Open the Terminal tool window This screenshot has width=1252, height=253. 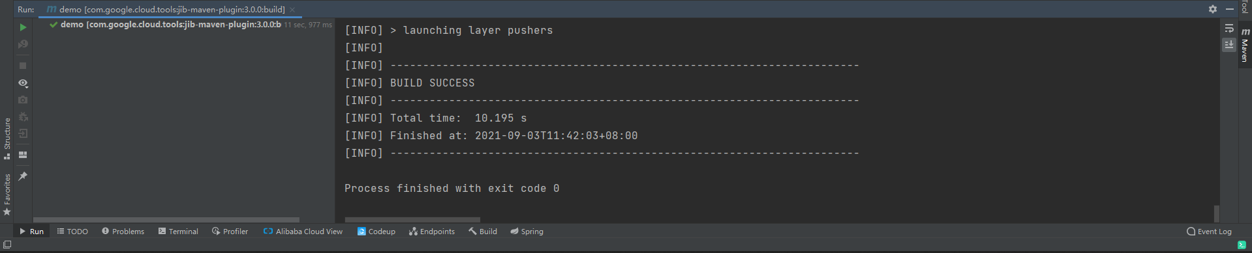(x=178, y=232)
